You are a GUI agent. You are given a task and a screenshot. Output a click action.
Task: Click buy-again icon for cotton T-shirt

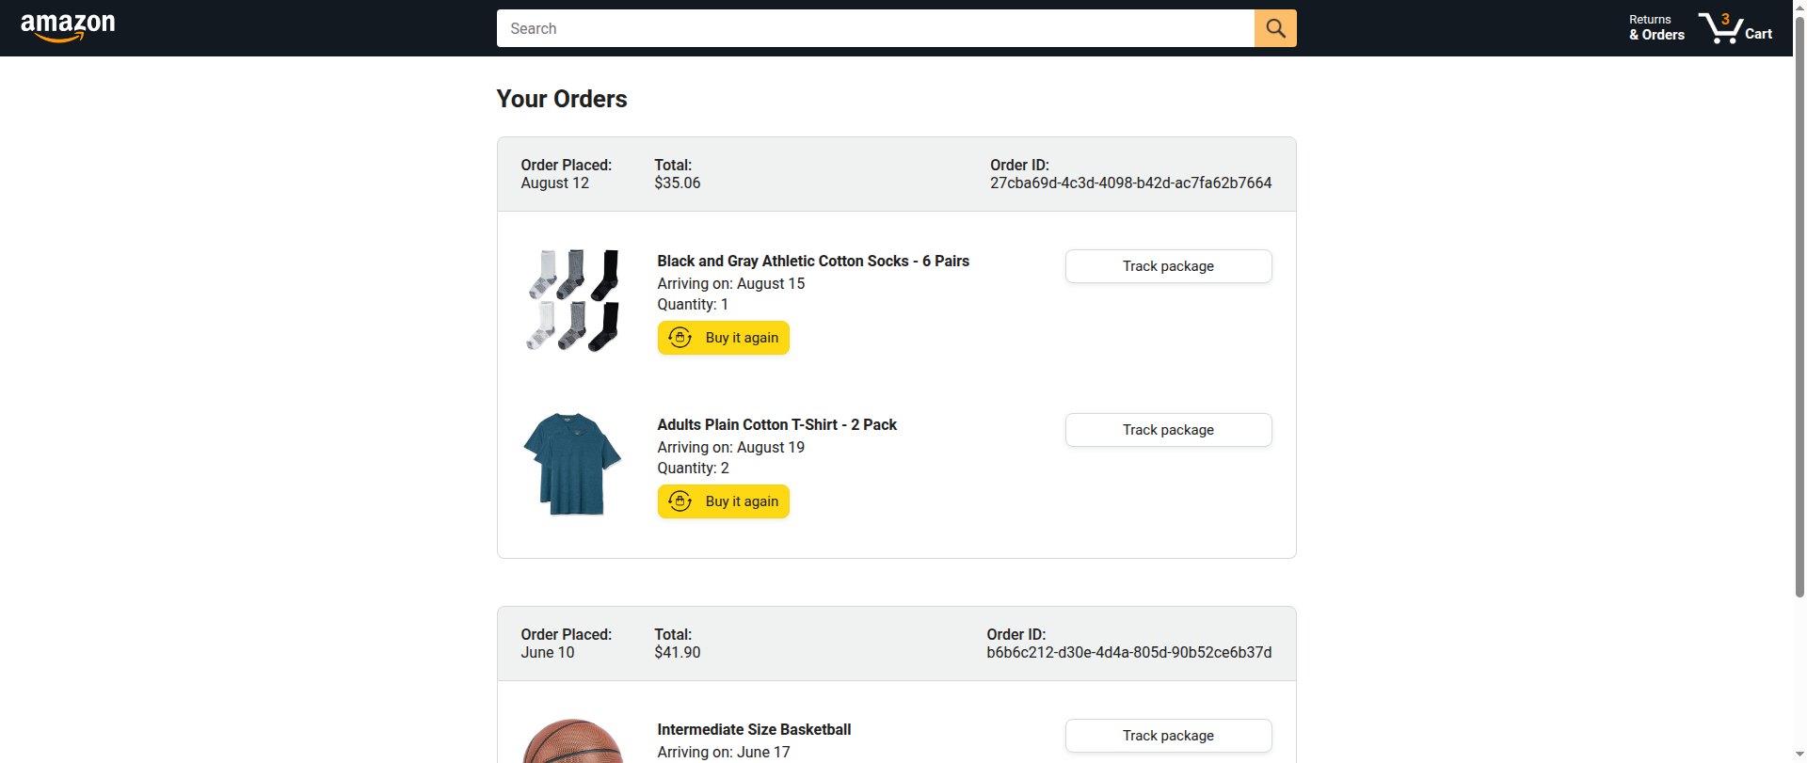(x=680, y=501)
